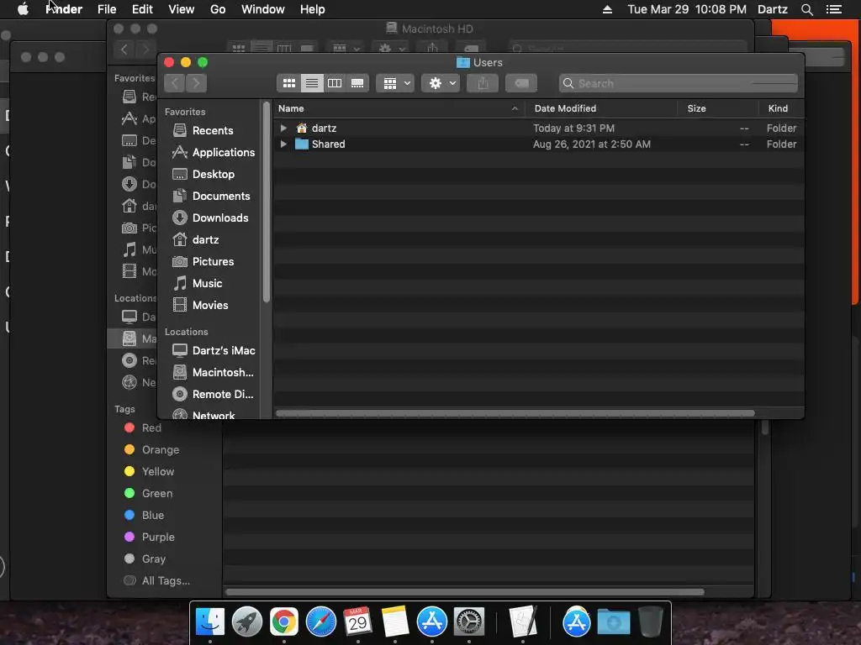This screenshot has width=861, height=645.
Task: Open the Action gear menu in Users window
Action: click(x=441, y=83)
